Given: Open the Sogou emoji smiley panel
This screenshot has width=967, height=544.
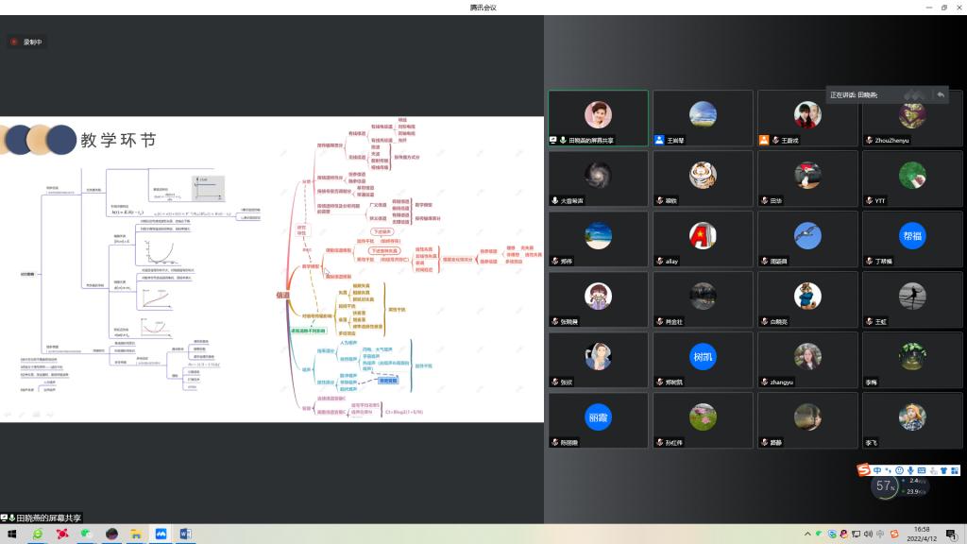Looking at the screenshot, I should (x=898, y=470).
